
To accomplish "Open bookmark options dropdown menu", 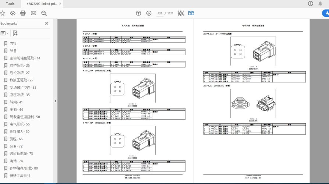I will 4,33.
